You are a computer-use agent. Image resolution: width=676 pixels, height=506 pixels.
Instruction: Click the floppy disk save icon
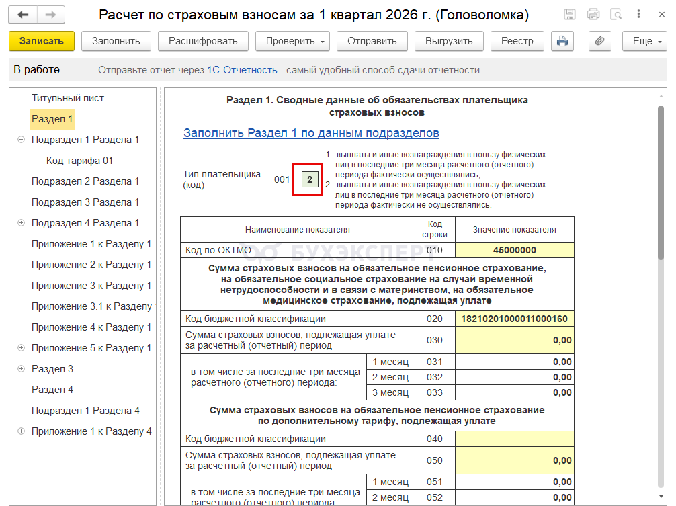pyautogui.click(x=570, y=15)
